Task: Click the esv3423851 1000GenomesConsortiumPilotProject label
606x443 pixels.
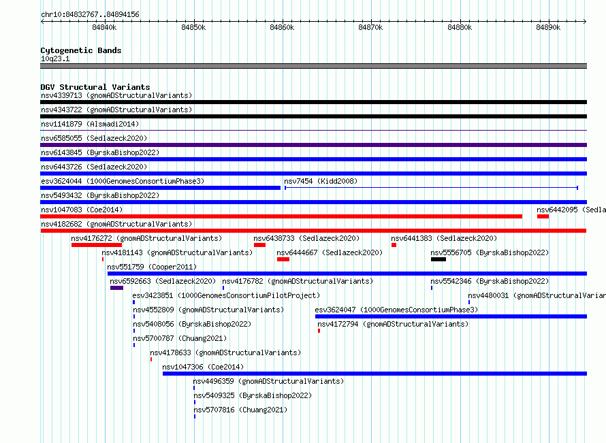Action: (x=227, y=295)
